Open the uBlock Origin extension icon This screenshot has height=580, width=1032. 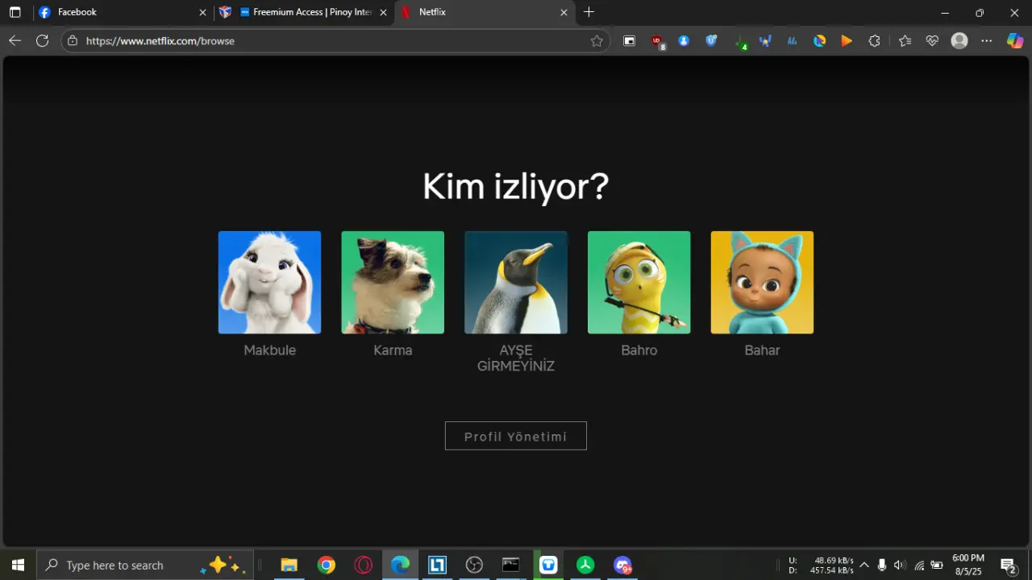pyautogui.click(x=656, y=41)
